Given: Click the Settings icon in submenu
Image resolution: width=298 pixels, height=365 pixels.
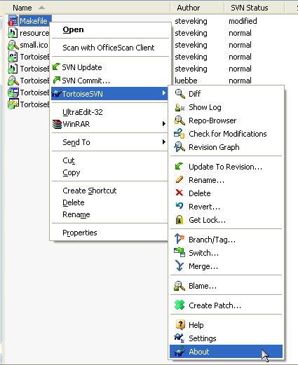Looking at the screenshot, I should pos(180,338).
